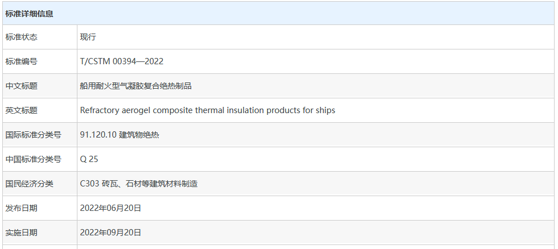Select the publish date 2022年06月20日
Viewport: 558px width, 249px height.
[110, 208]
